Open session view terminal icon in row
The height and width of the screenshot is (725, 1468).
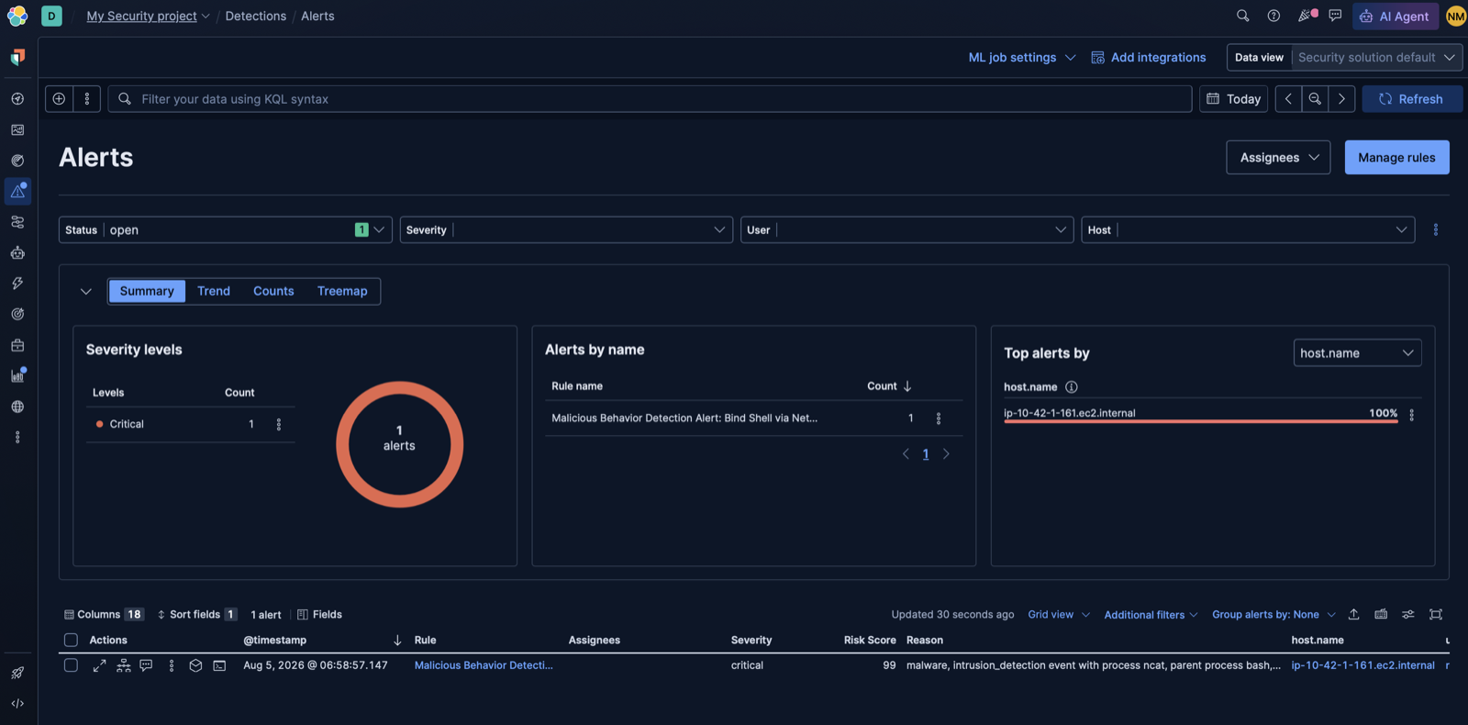click(x=219, y=665)
